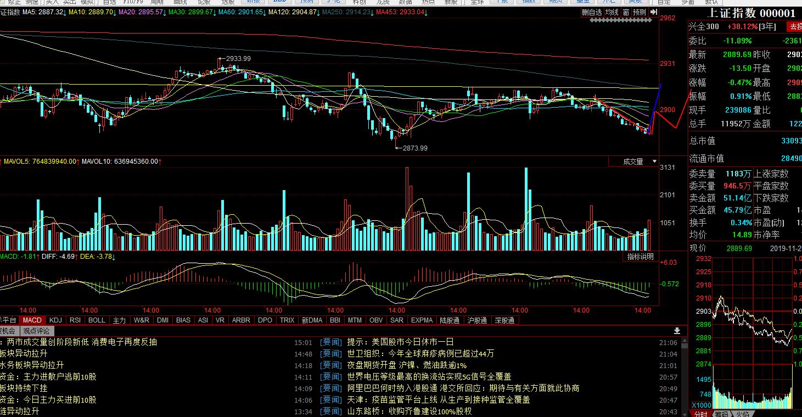The height and width of the screenshot is (417, 802).
Task: Click the download arrow icon above the news list
Action: tap(677, 331)
